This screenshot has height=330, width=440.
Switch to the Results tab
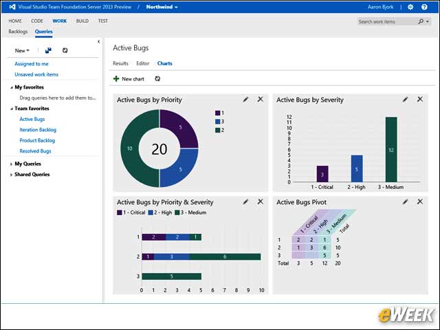(x=120, y=63)
